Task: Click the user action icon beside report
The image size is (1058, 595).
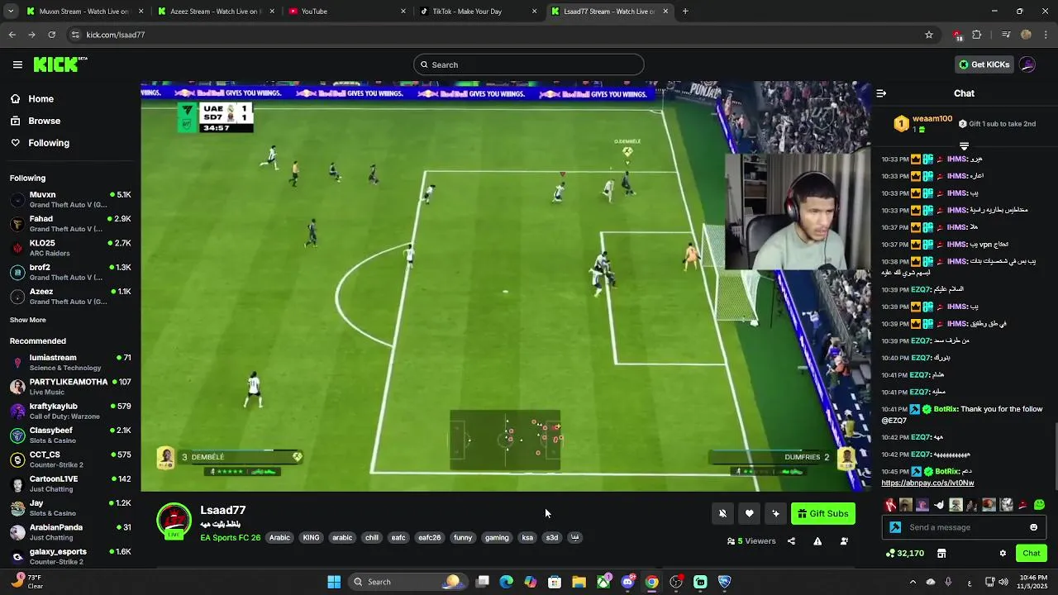Action: [844, 541]
